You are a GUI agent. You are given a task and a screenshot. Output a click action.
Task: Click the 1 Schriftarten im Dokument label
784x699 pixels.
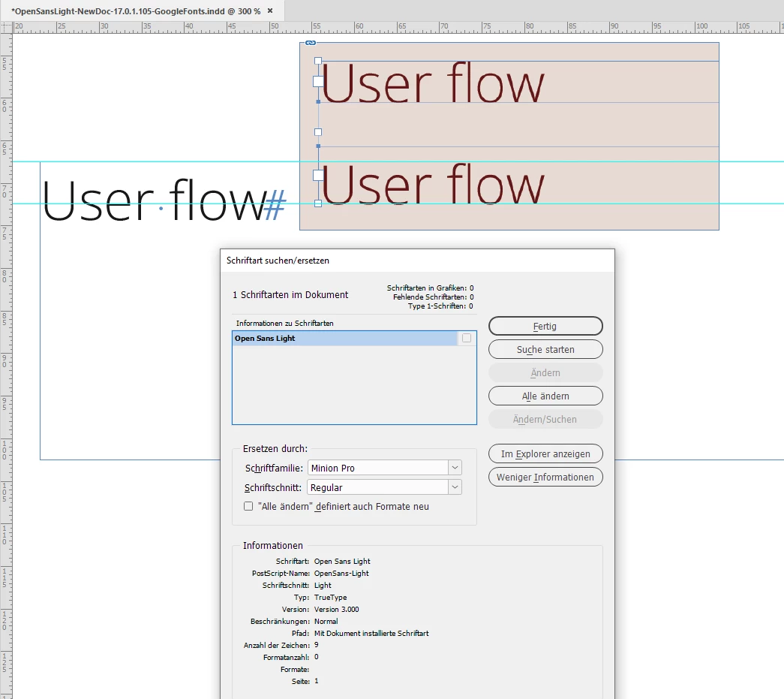pos(290,295)
